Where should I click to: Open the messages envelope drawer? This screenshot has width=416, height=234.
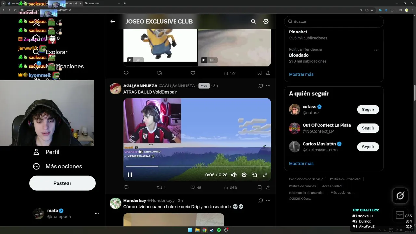(400, 215)
